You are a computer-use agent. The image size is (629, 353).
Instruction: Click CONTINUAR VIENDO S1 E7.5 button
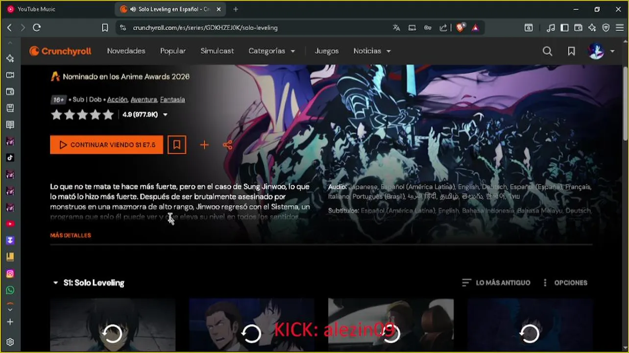[x=106, y=145]
